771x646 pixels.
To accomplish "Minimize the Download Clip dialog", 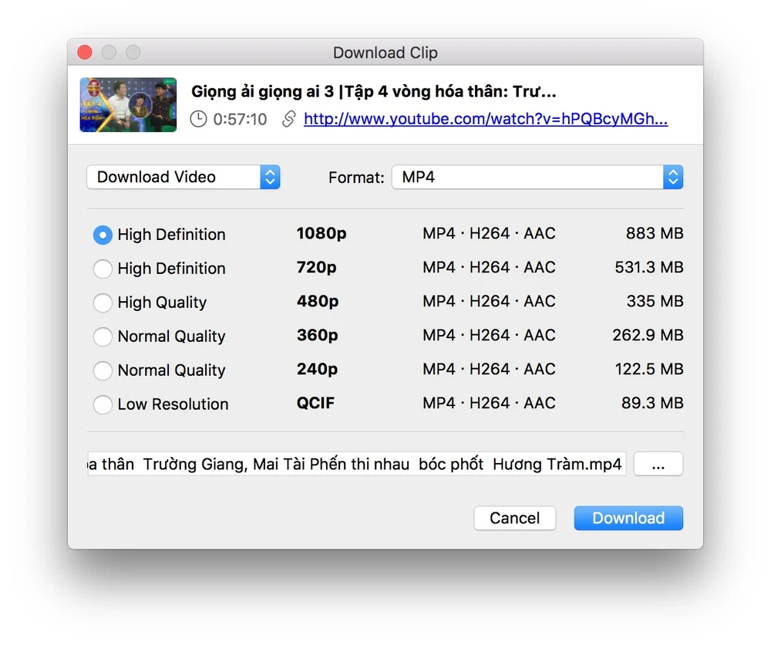I will [x=109, y=52].
